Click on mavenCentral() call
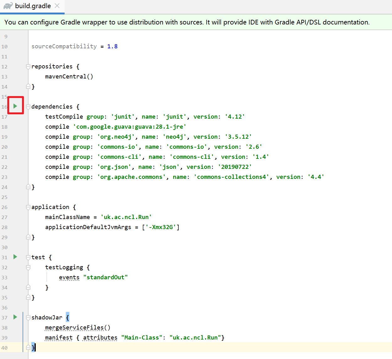The width and height of the screenshot is (392, 359). (x=69, y=77)
